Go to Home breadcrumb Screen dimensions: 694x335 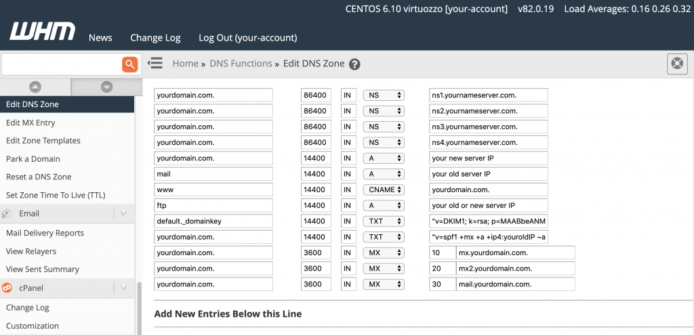point(186,64)
